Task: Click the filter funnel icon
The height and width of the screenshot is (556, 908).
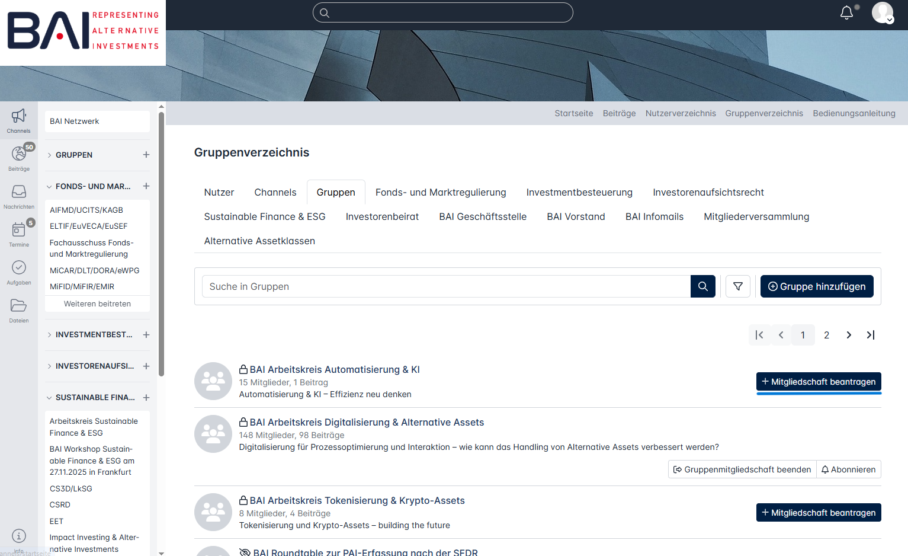Action: [x=738, y=286]
